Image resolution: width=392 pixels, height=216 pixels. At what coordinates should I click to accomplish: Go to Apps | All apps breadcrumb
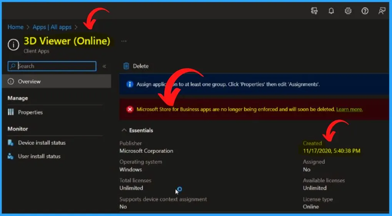click(x=52, y=27)
